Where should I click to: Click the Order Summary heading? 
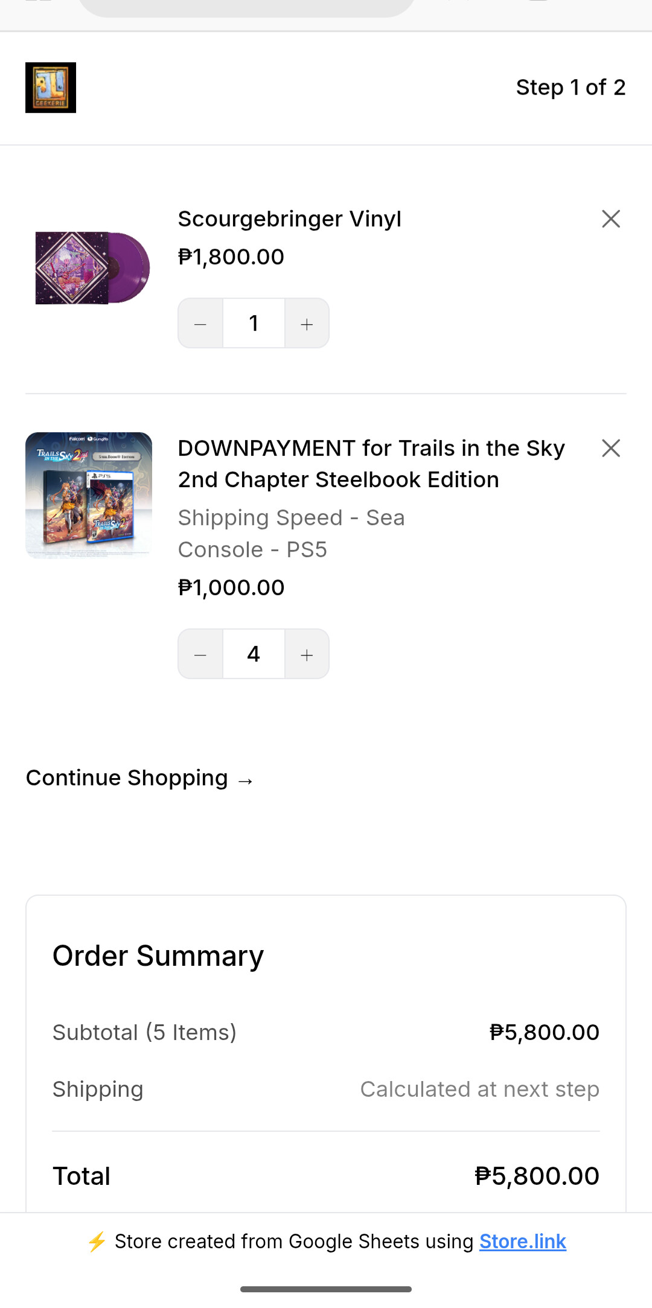pyautogui.click(x=158, y=955)
